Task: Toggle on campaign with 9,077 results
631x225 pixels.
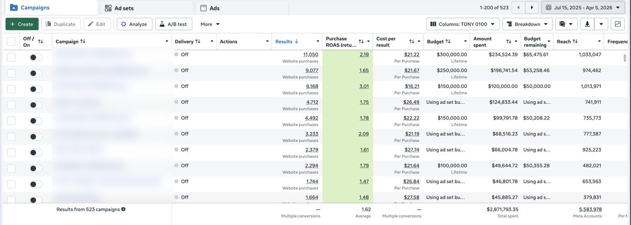Action: coord(36,73)
